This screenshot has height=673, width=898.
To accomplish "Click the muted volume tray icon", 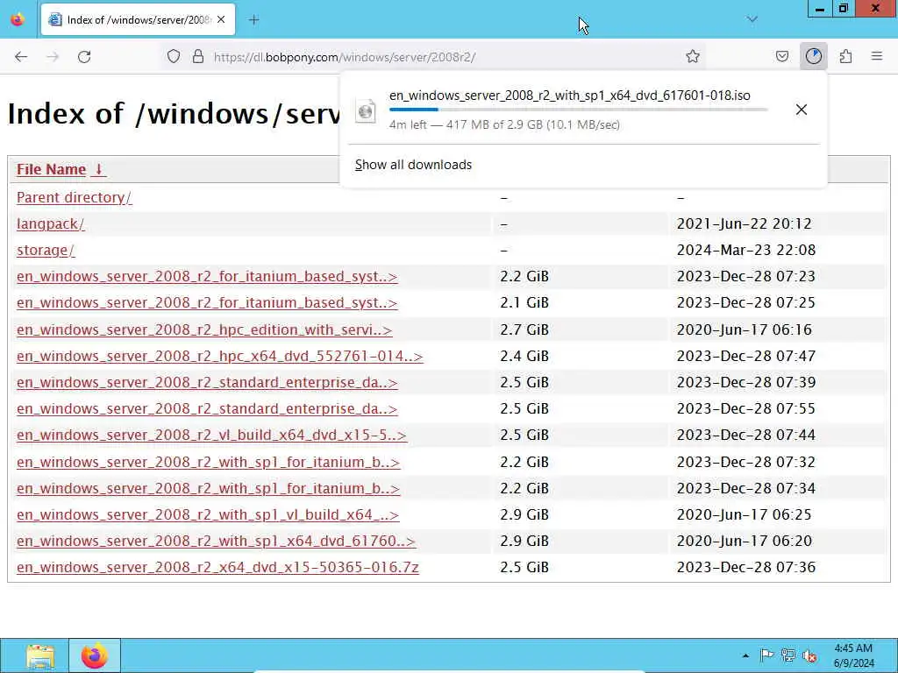I will coord(809,655).
